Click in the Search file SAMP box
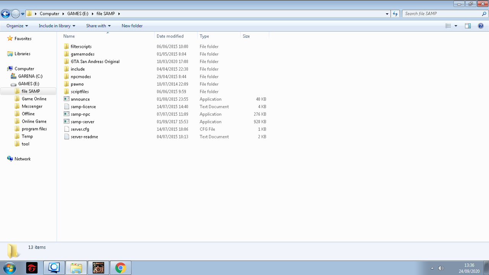Image resolution: width=489 pixels, height=275 pixels. 442,14
